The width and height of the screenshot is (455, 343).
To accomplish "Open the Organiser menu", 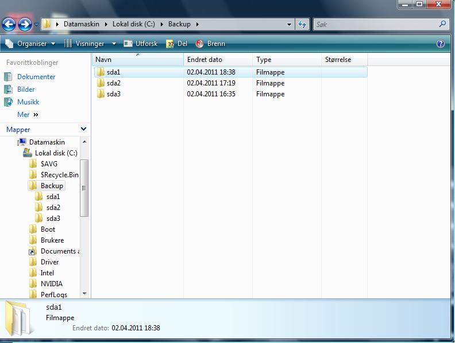I will pyautogui.click(x=30, y=44).
